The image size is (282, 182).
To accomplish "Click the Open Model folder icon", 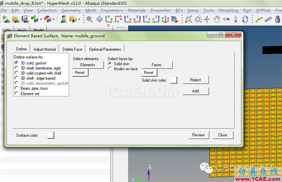I will [x=16, y=19].
